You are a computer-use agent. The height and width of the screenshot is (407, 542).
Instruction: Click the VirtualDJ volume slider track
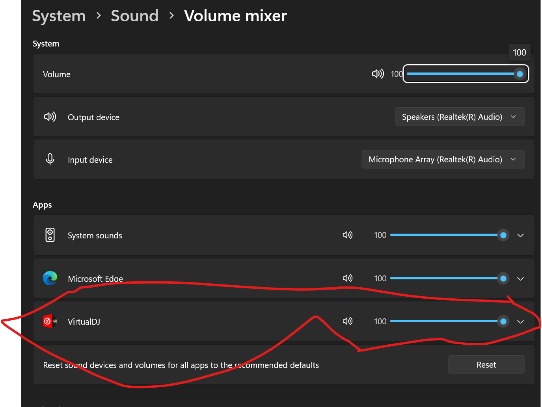(x=443, y=321)
